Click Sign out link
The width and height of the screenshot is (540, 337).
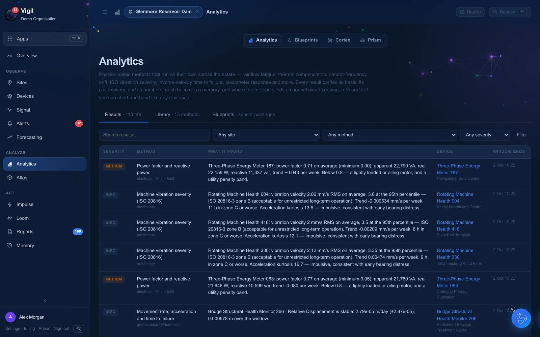pos(61,329)
